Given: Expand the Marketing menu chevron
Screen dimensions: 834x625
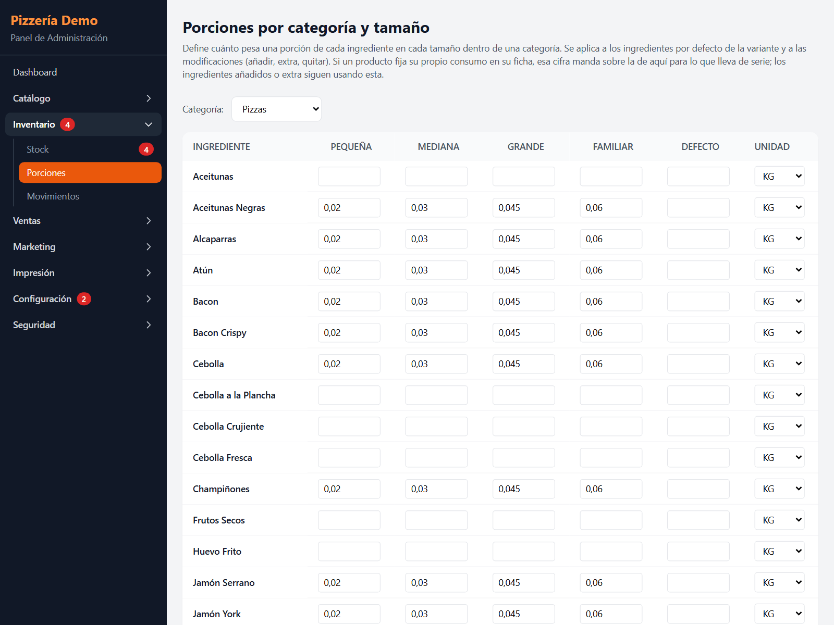Looking at the screenshot, I should pyautogui.click(x=149, y=247).
